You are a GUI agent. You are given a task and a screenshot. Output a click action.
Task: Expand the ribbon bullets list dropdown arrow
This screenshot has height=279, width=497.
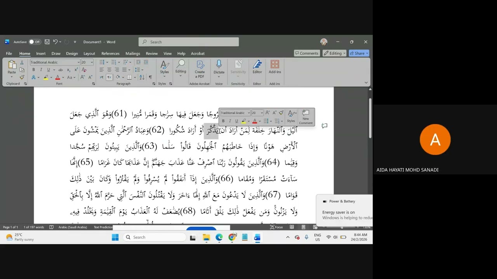107,62
